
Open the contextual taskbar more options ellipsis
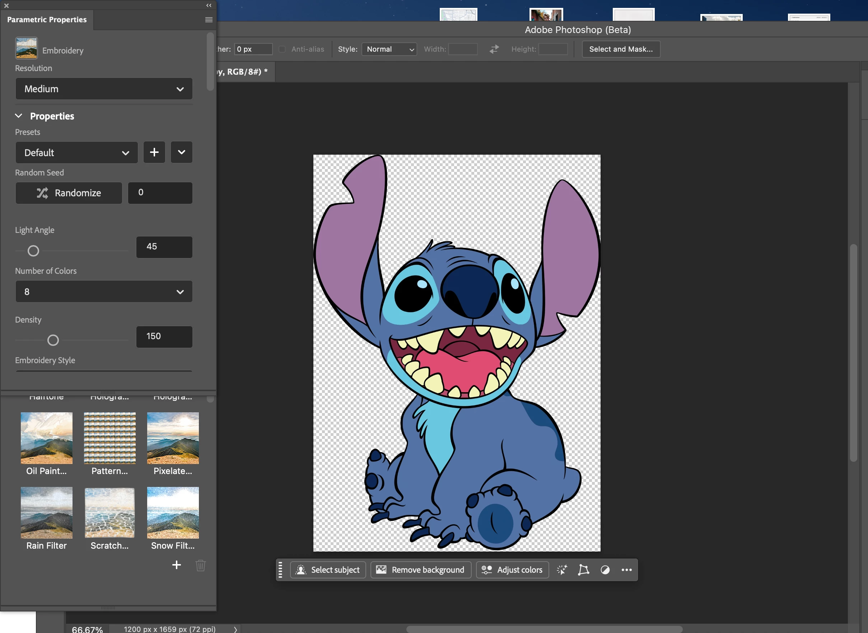click(x=626, y=570)
